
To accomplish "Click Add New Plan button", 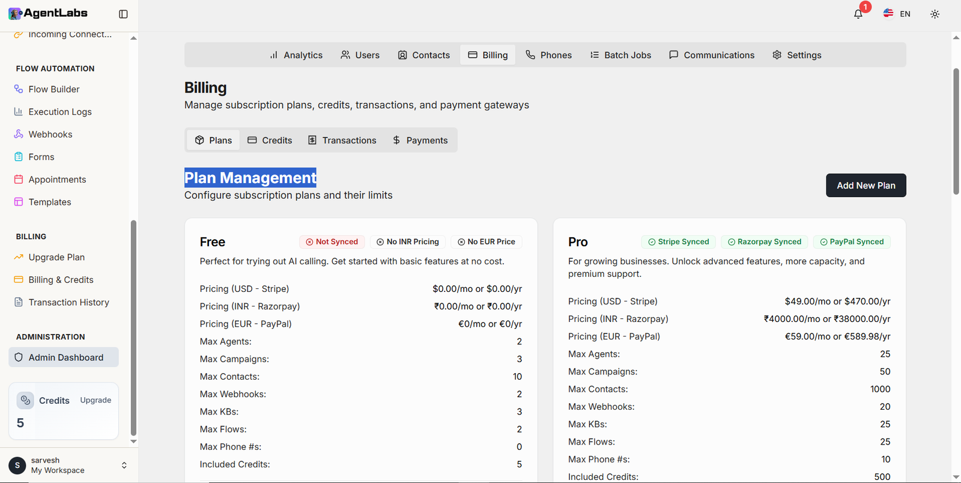I will (x=866, y=186).
